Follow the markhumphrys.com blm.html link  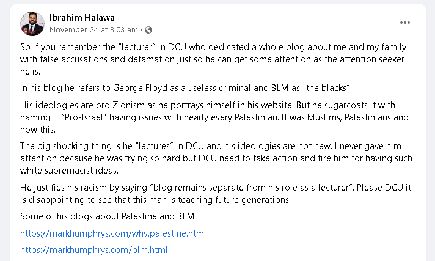93,249
